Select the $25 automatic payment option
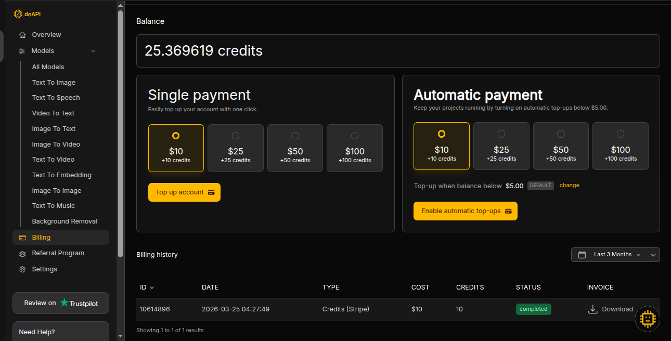This screenshot has width=671, height=341. click(x=501, y=146)
